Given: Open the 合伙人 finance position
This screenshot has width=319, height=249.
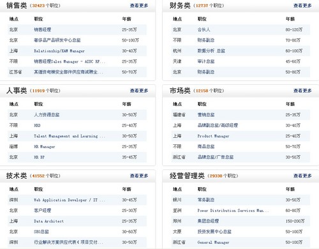Looking at the screenshot, I should tap(204, 29).
